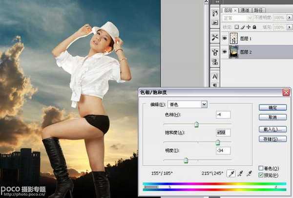Click the lock transparent pixels icon

click(x=237, y=27)
